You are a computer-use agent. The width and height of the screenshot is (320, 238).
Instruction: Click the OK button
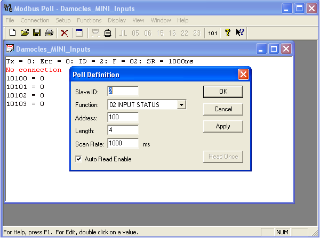[223, 92]
